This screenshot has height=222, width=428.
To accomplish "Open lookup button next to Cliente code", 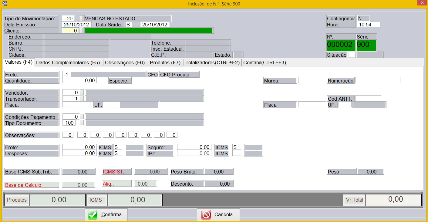I will pyautogui.click(x=81, y=31).
